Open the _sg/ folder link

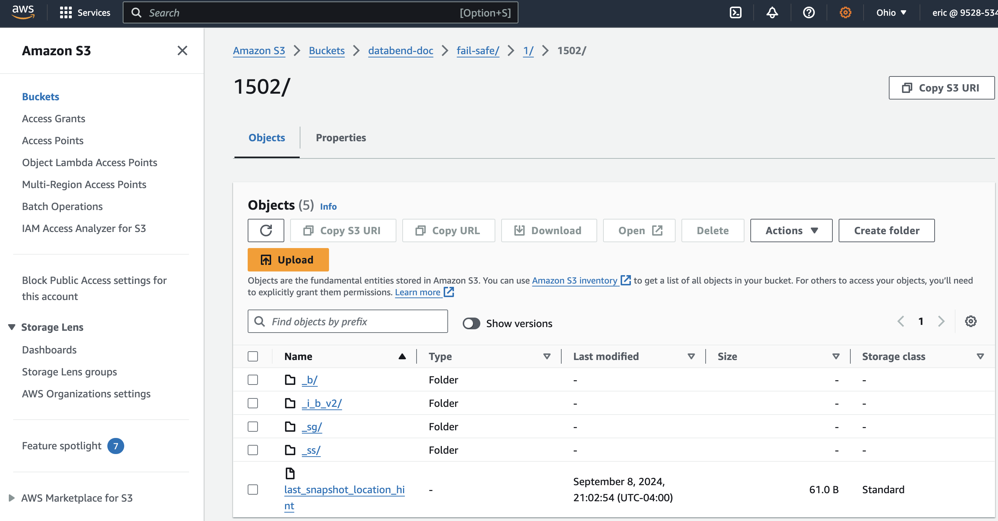click(x=311, y=427)
